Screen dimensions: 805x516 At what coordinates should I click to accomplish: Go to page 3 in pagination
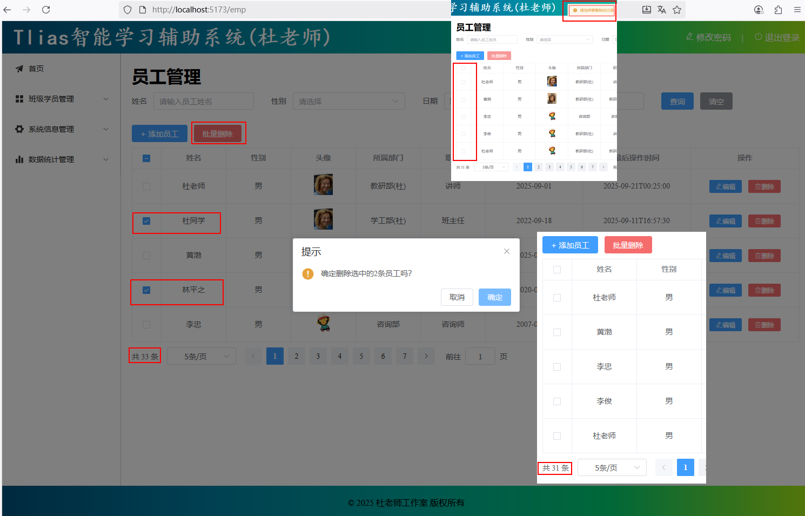tap(318, 357)
